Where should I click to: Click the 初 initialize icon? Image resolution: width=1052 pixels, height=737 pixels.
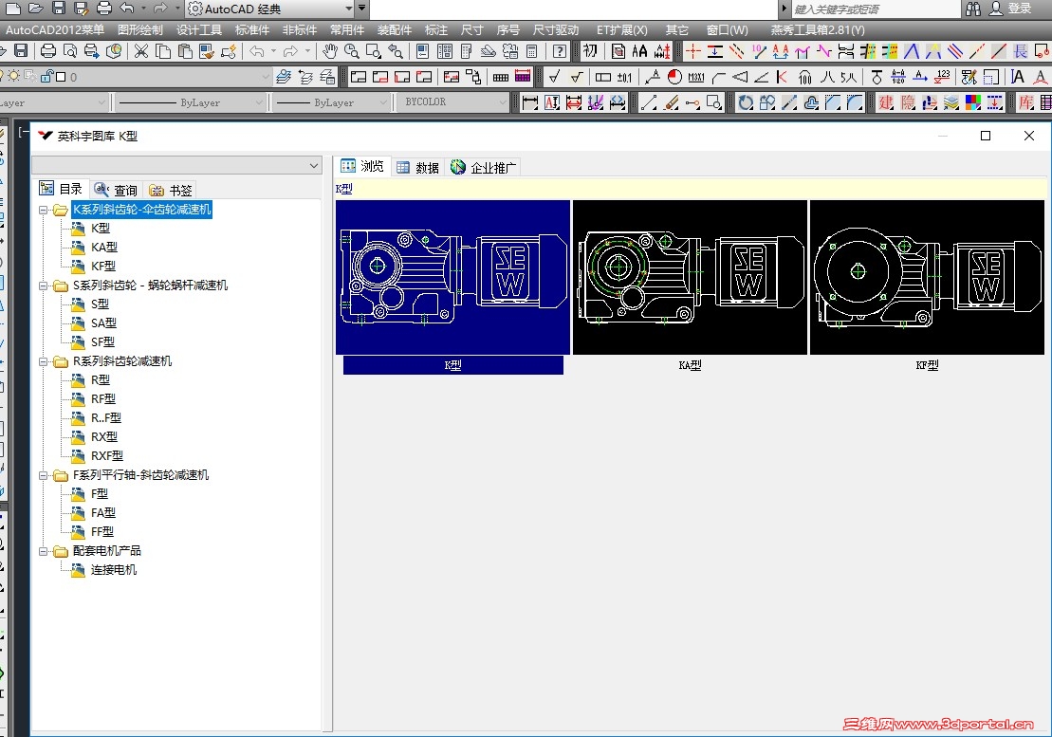click(x=590, y=51)
